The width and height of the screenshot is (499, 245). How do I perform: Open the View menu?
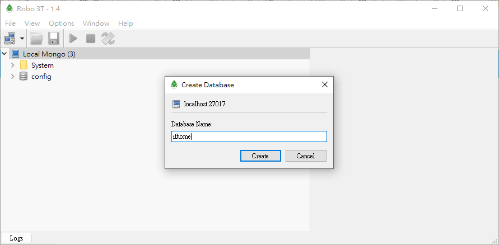[x=32, y=23]
